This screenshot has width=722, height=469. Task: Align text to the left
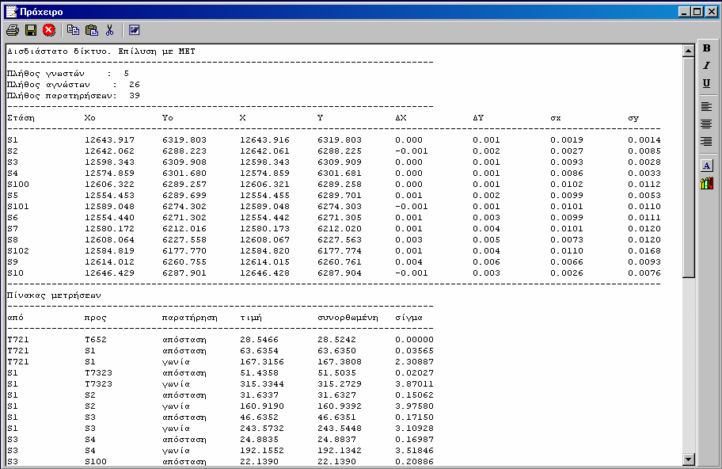(706, 107)
